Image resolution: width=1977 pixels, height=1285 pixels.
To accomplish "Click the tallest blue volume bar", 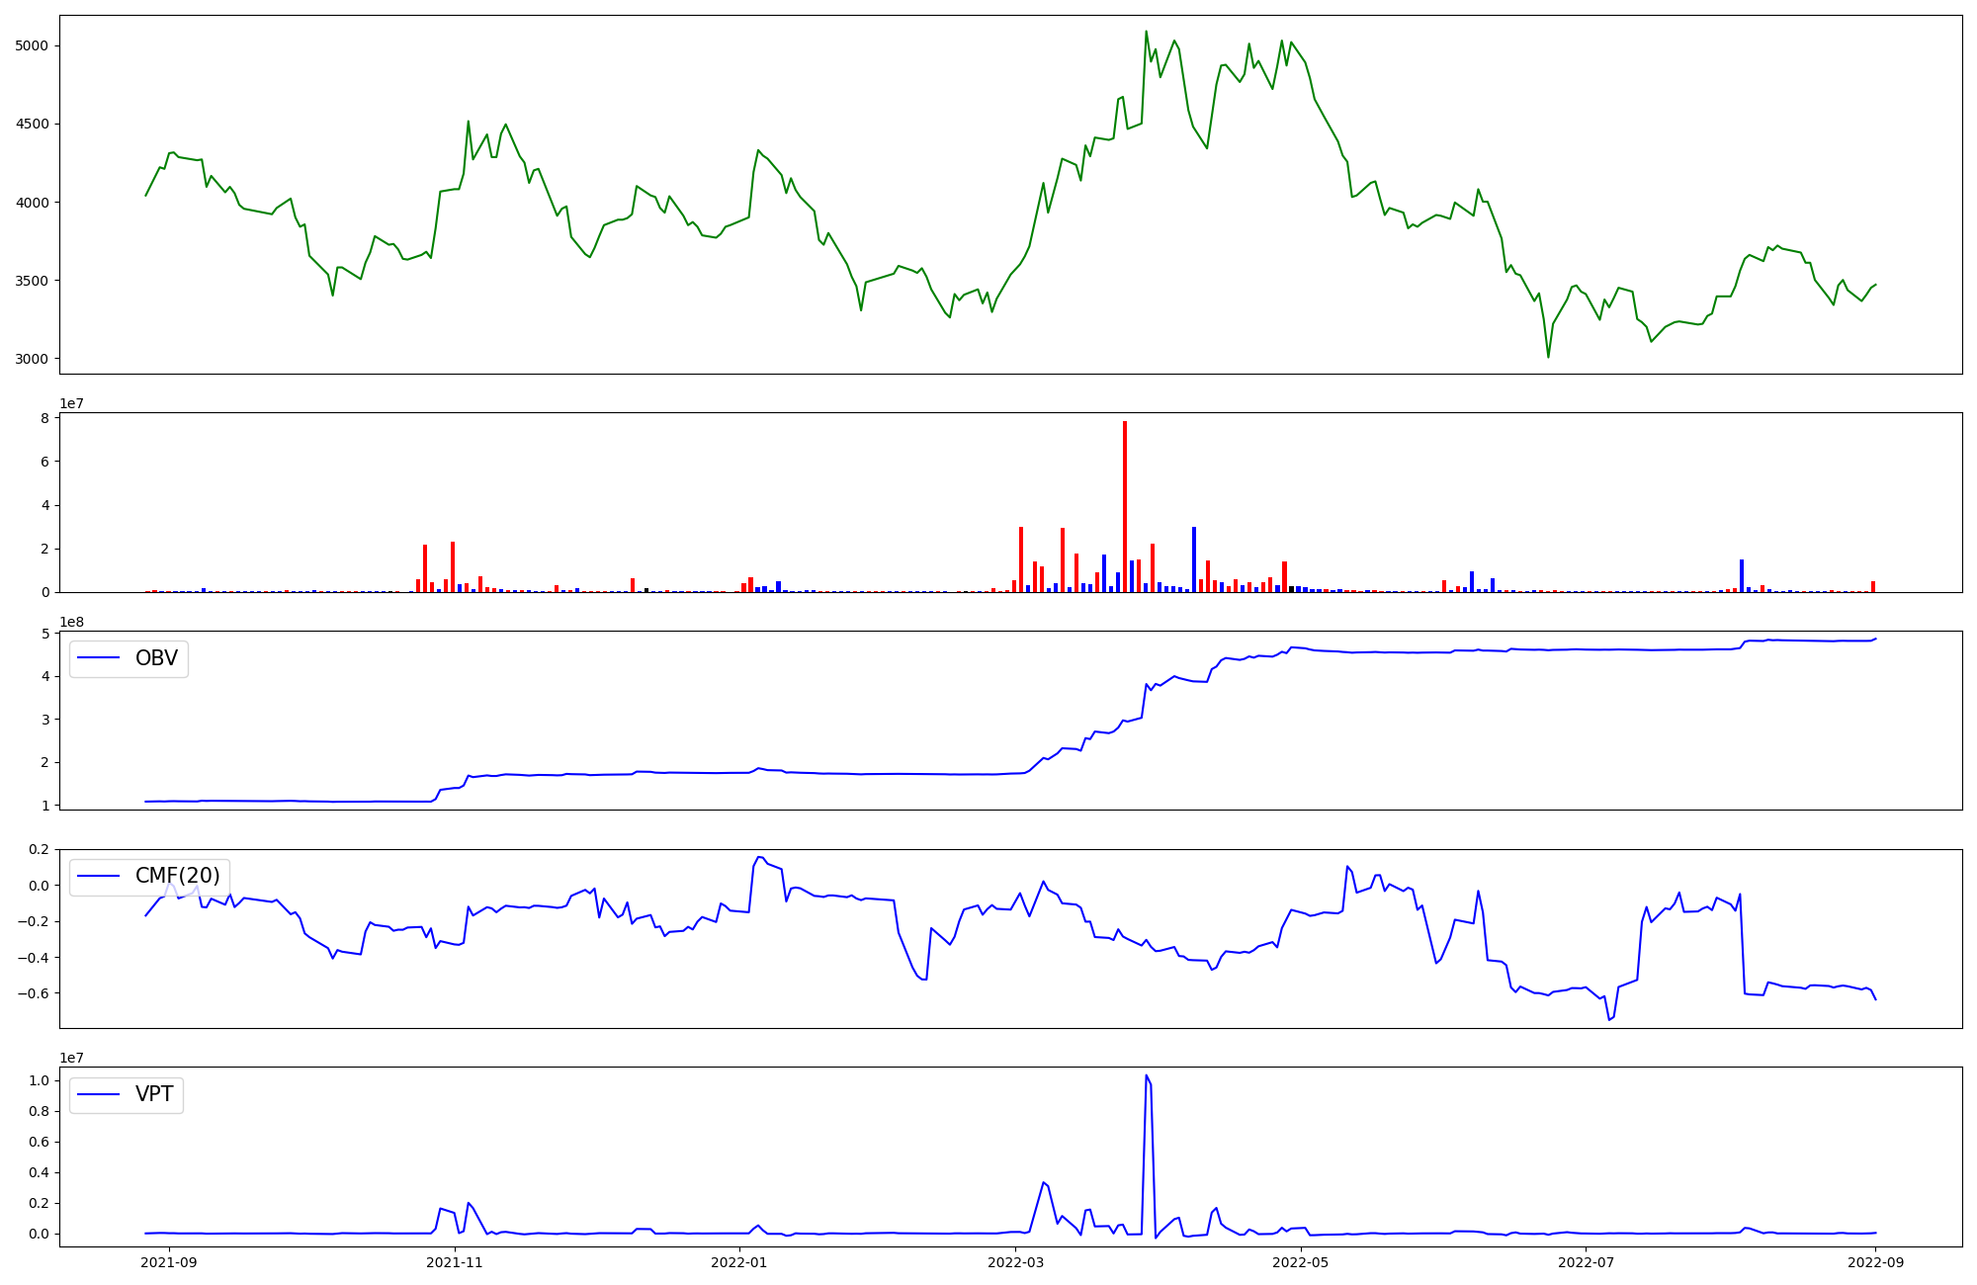I will [1194, 559].
